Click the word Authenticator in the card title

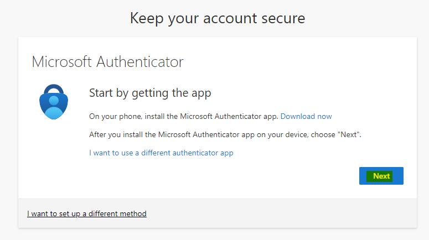140,62
